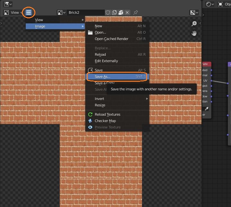Click Edit Externally option
Image resolution: width=231 pixels, height=207 pixels.
(x=106, y=61)
